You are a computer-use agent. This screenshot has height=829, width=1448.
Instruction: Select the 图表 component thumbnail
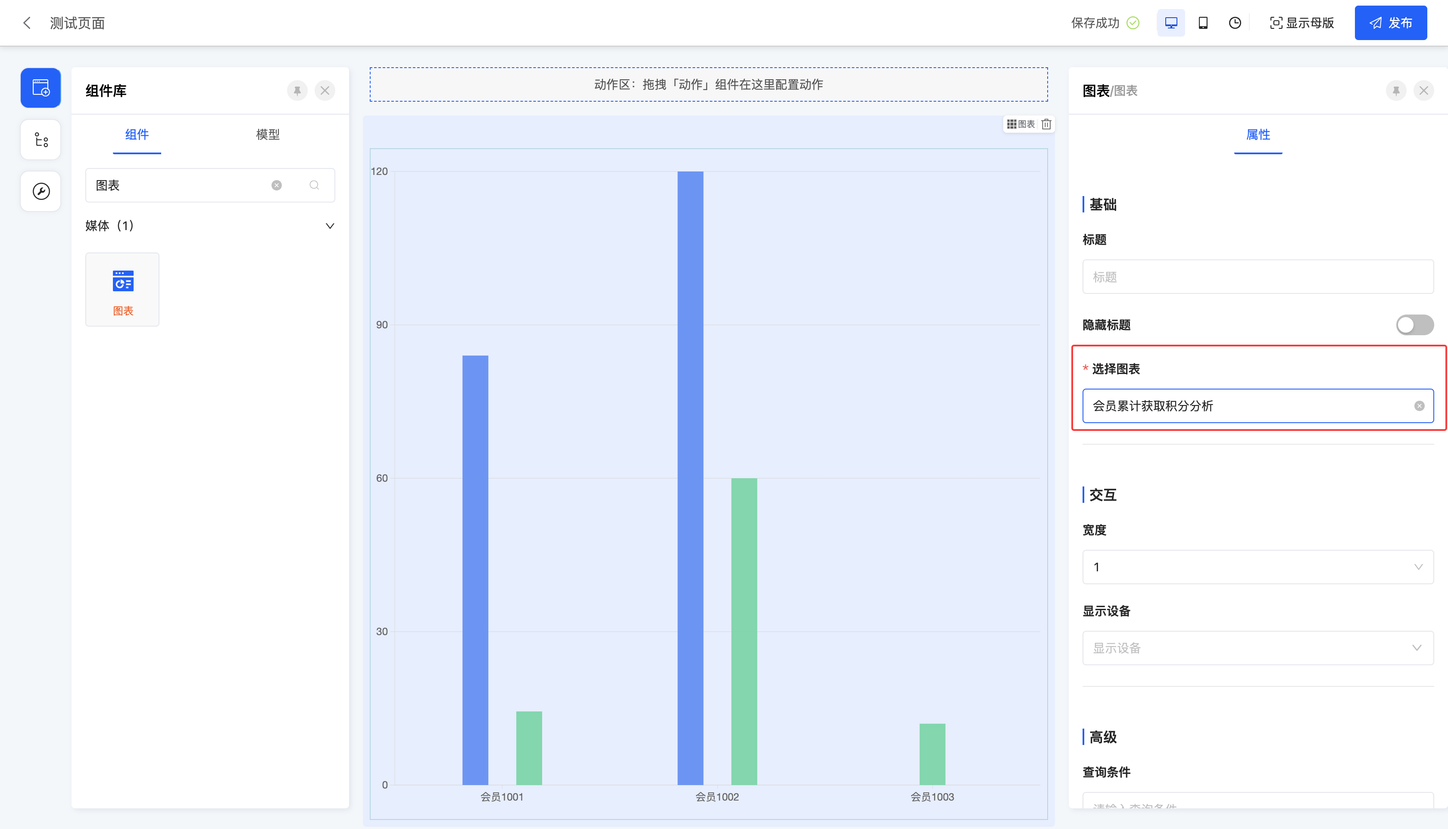tap(122, 290)
